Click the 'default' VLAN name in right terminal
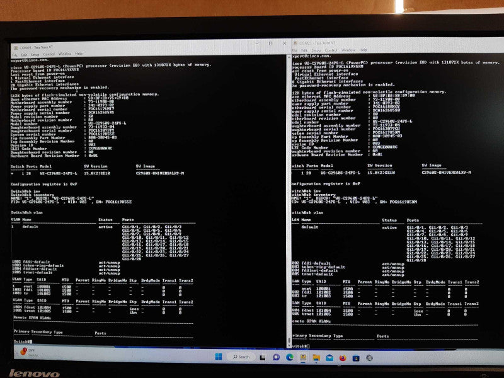The image size is (504, 378). [309, 227]
